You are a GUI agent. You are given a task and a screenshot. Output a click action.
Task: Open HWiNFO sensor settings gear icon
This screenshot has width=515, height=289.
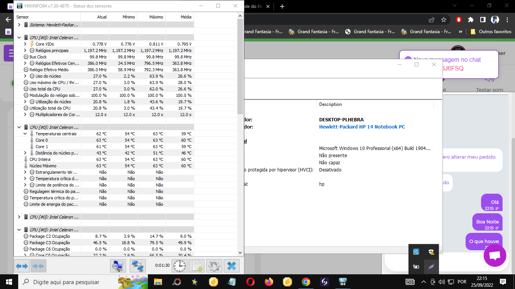214,266
